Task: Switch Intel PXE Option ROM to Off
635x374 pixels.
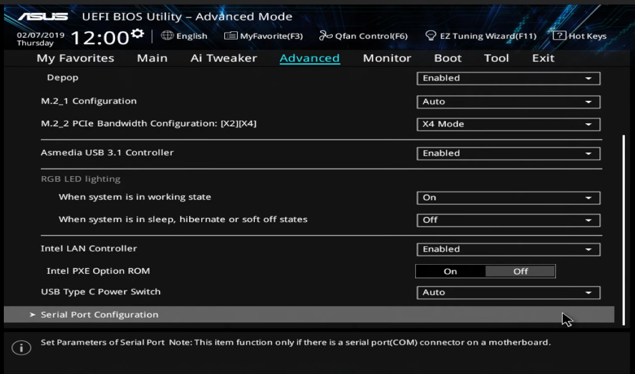Action: (521, 271)
